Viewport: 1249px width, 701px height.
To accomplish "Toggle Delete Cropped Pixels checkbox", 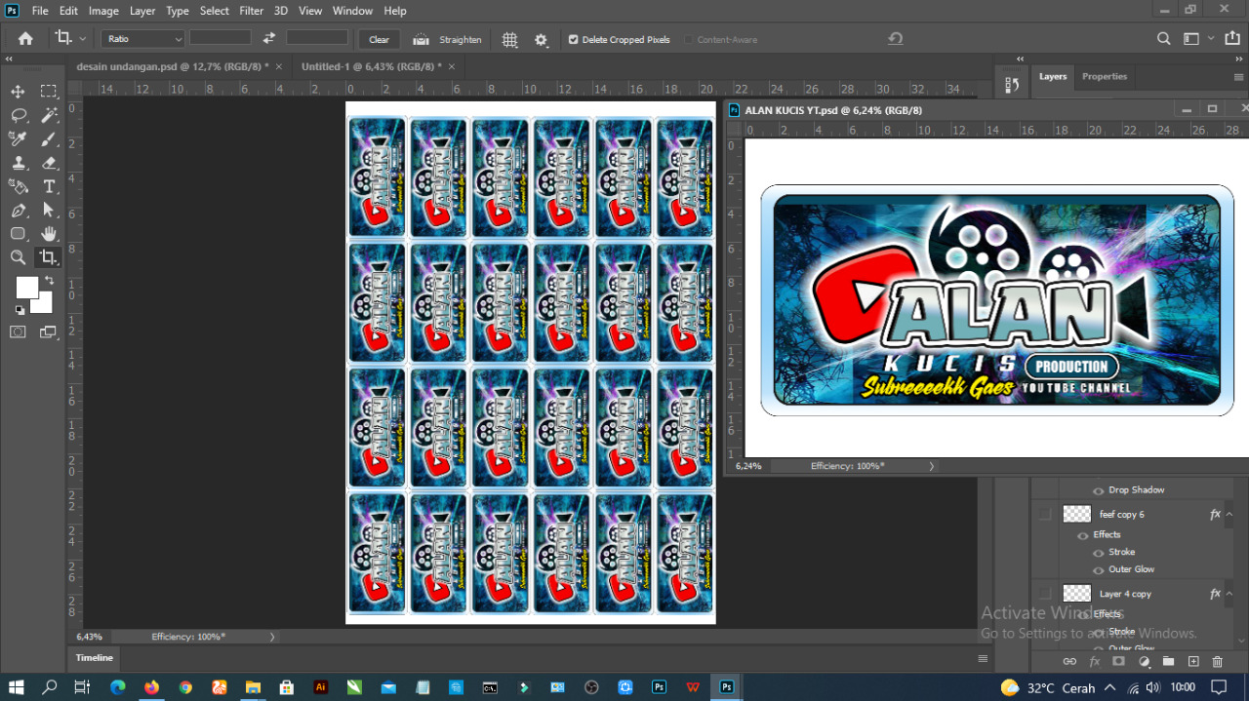I will (x=573, y=40).
